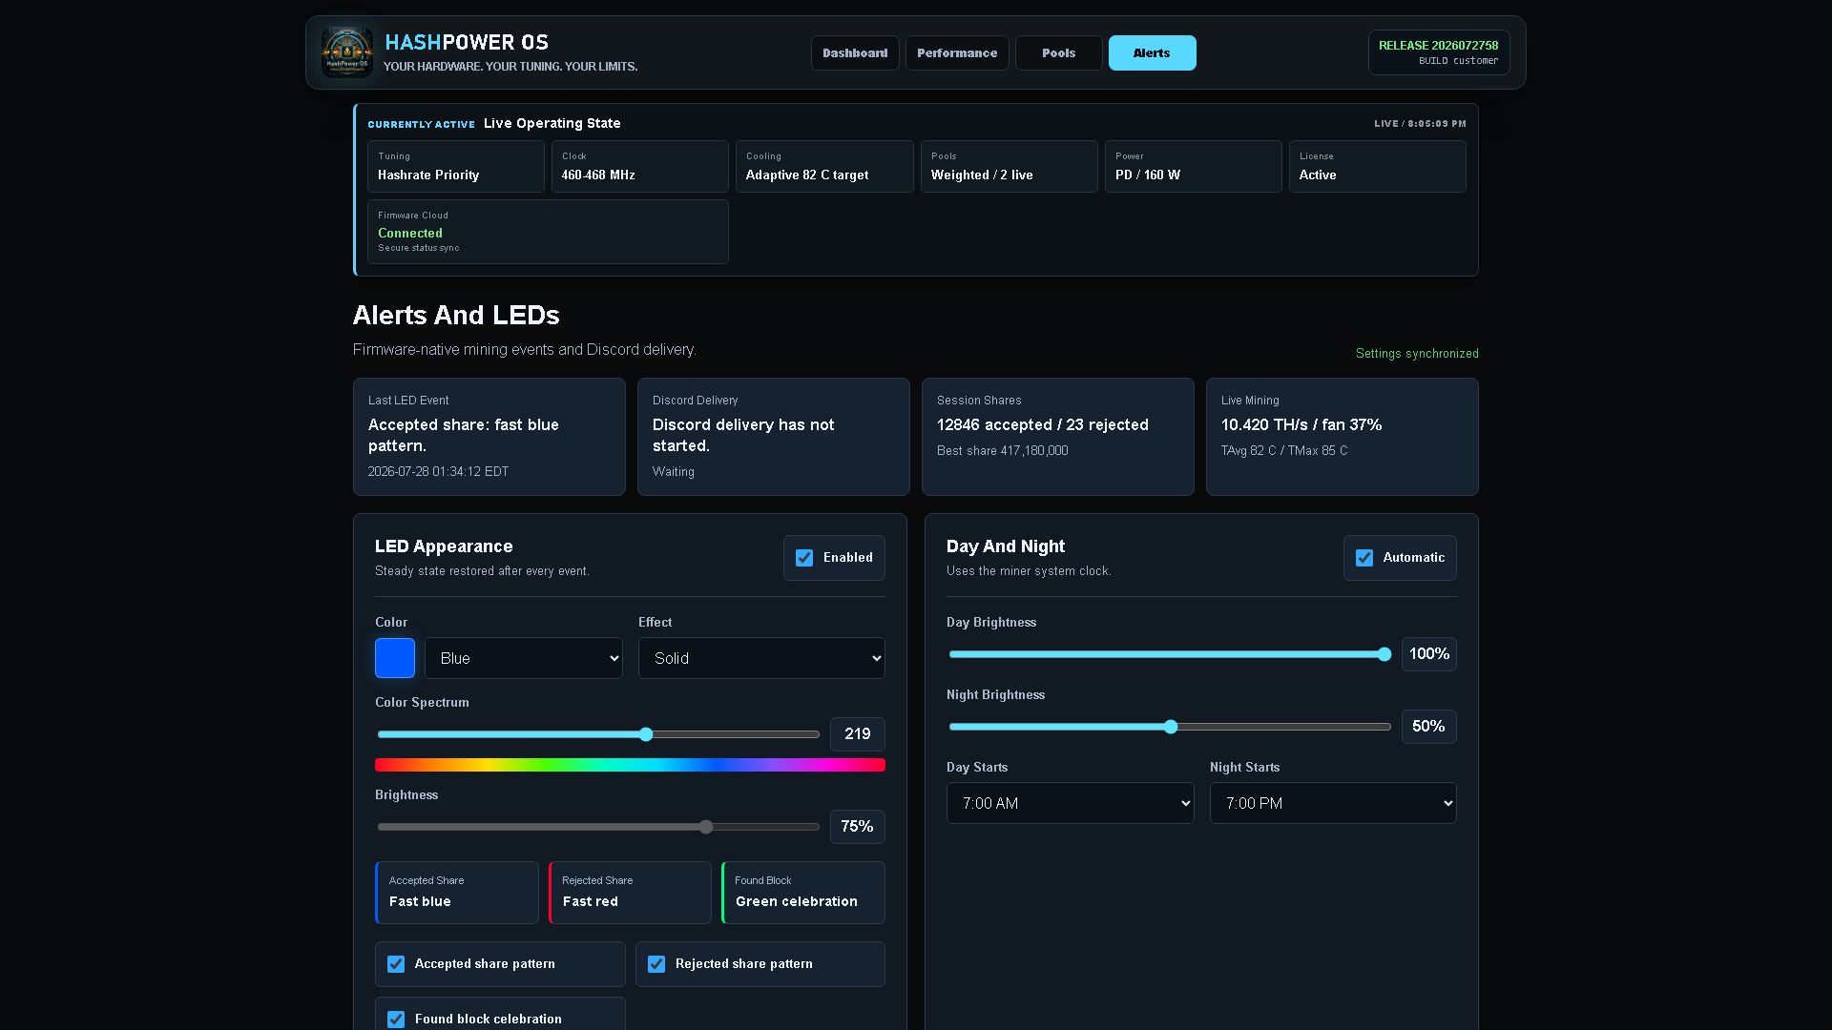Image resolution: width=1832 pixels, height=1030 pixels.
Task: Click the Power PD / 160 W tile
Action: 1194,167
